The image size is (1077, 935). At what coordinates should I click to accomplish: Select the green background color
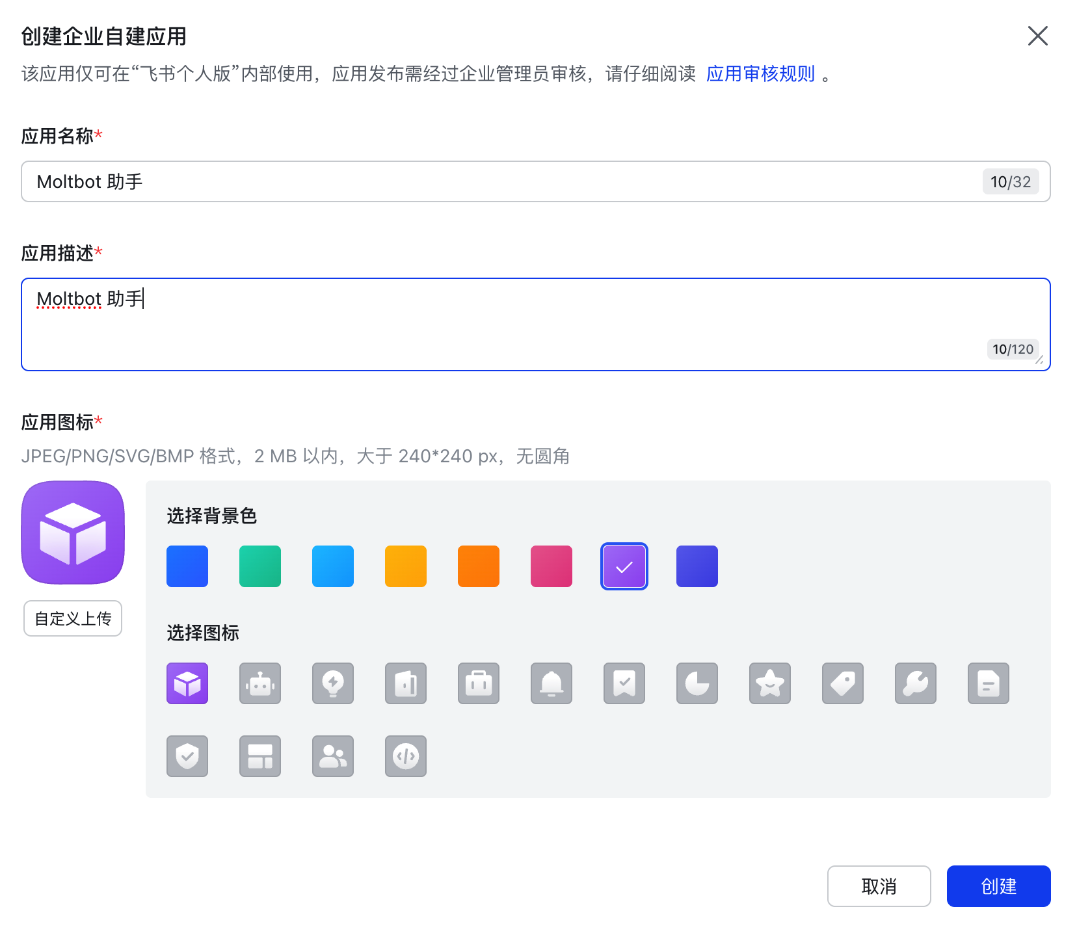[x=260, y=566]
